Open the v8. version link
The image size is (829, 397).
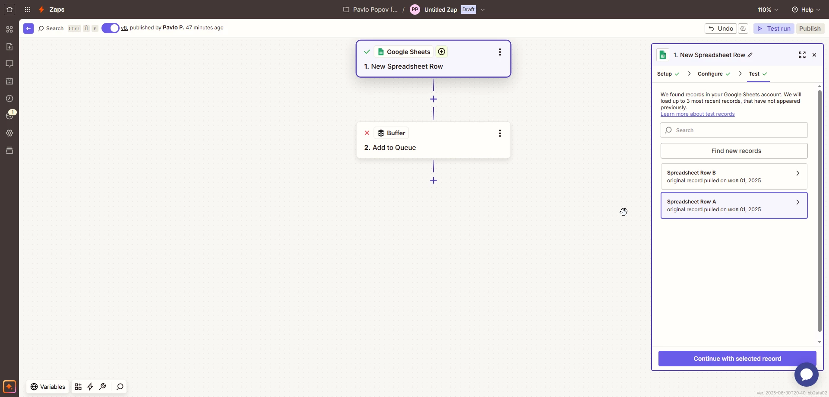click(124, 28)
